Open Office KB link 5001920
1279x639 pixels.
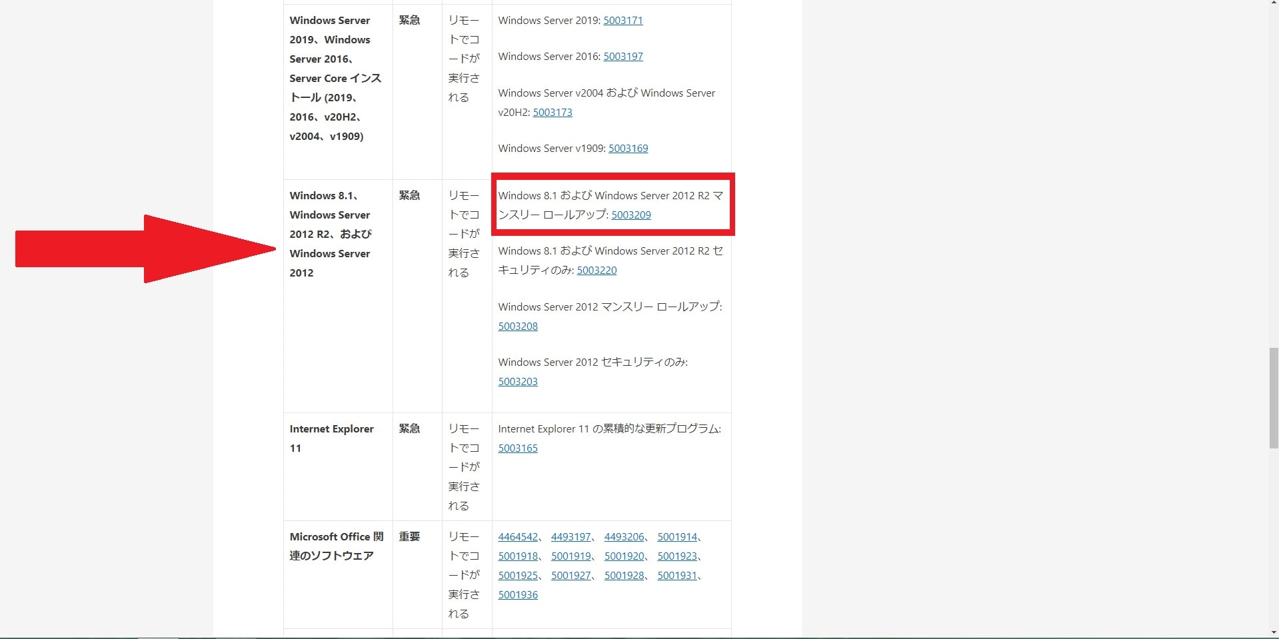coord(624,556)
